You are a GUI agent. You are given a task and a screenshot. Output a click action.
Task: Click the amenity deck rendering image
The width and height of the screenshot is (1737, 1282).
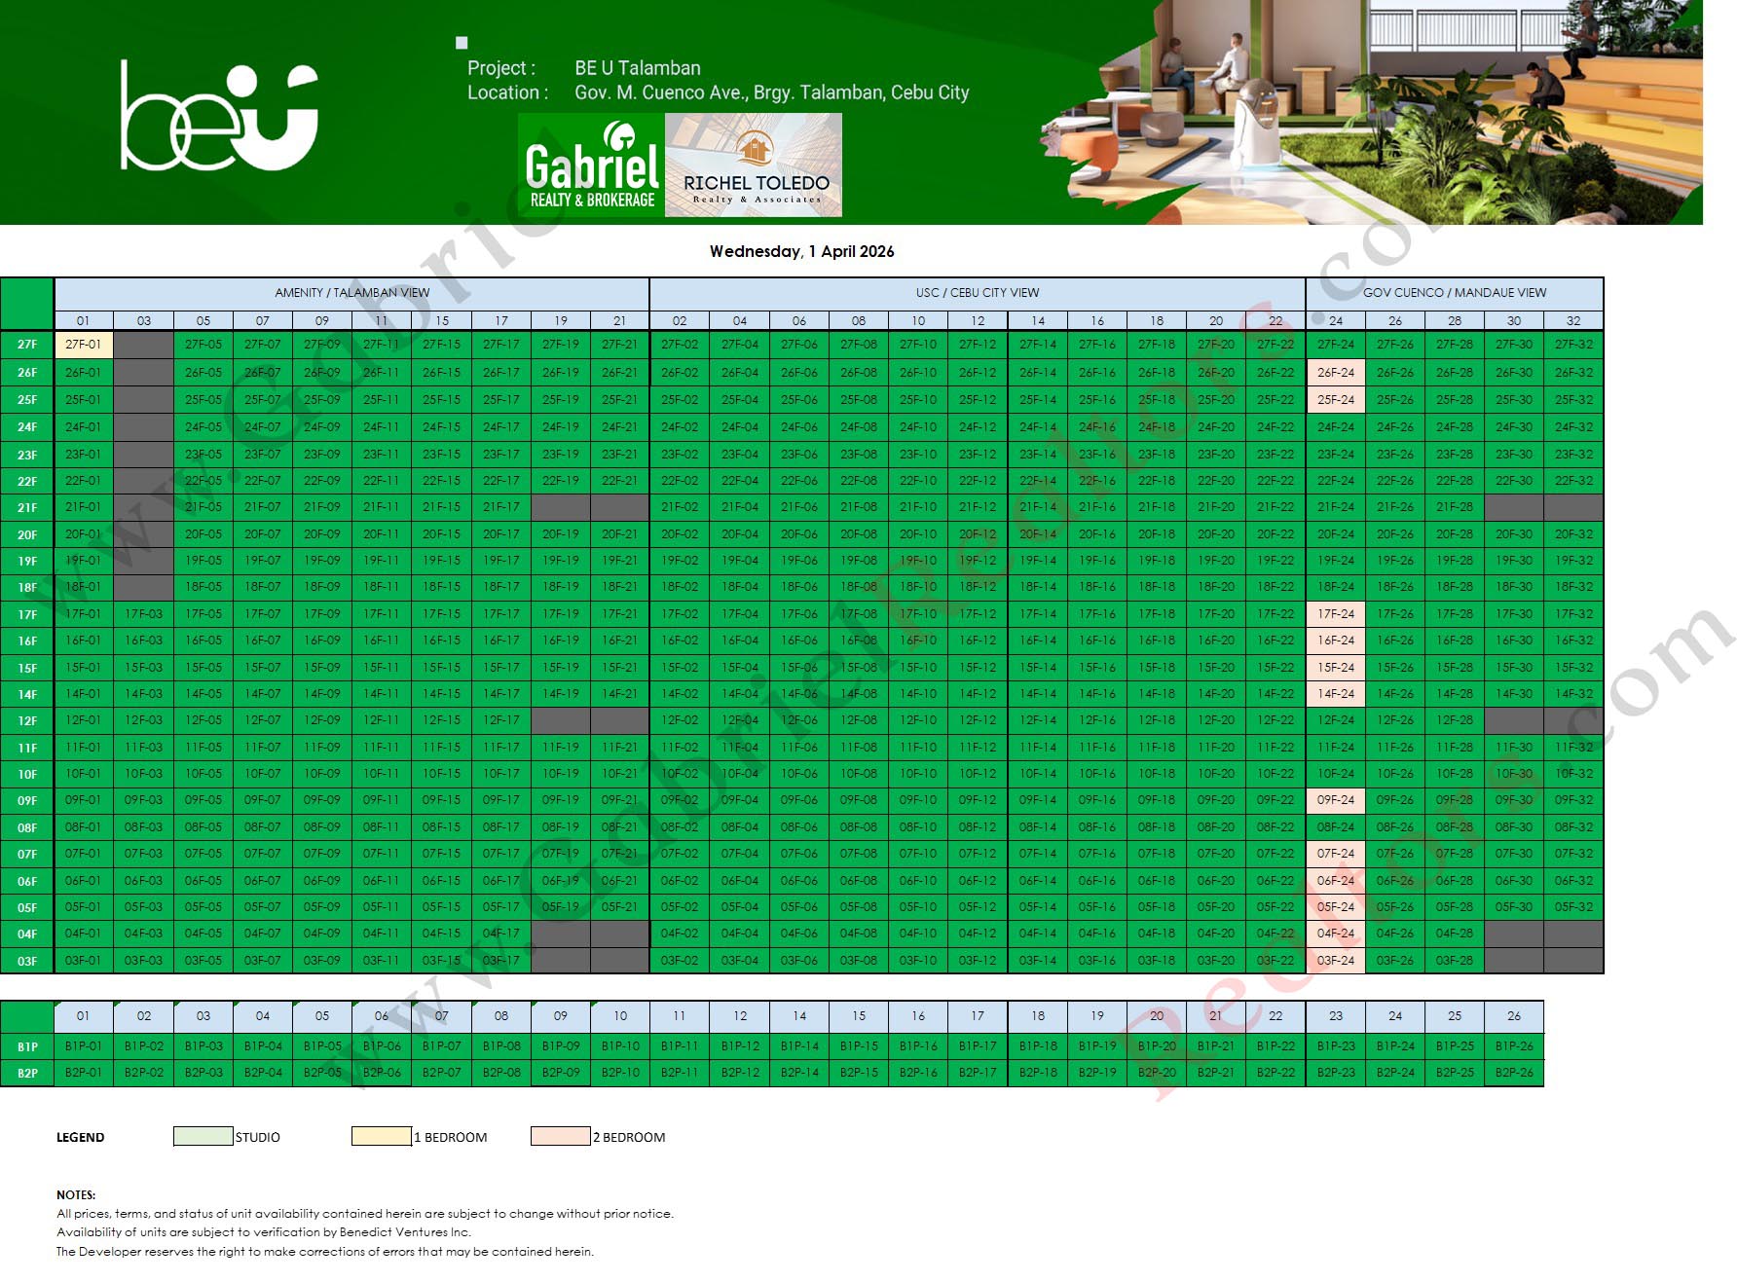(x=1363, y=112)
